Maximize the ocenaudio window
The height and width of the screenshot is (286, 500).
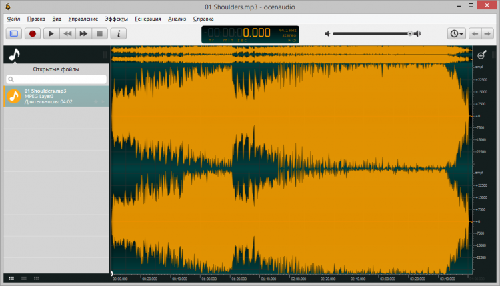(471, 5)
